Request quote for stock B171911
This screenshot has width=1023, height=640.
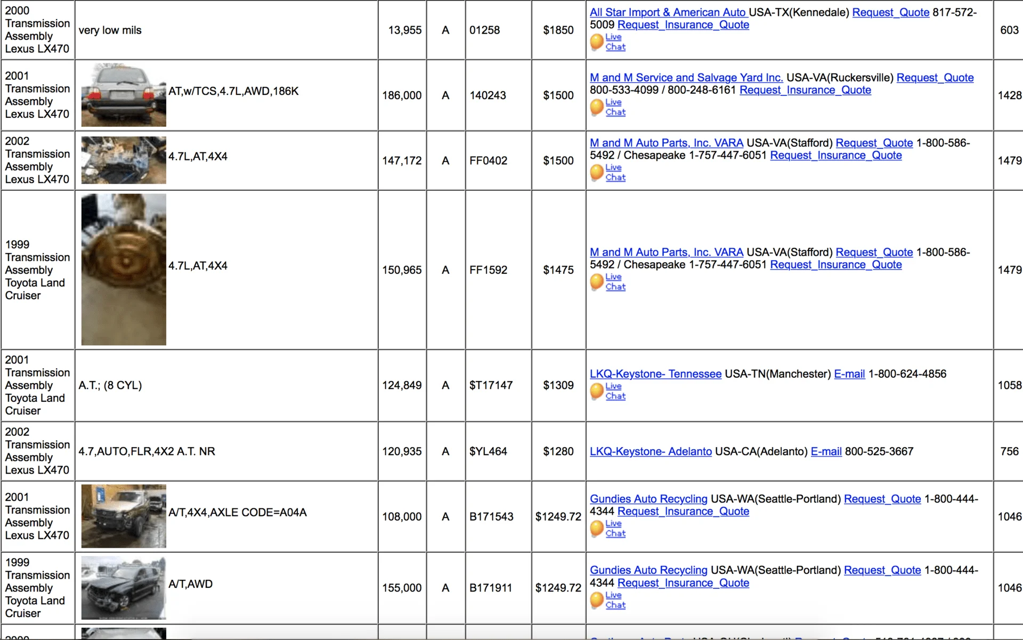[x=883, y=570]
